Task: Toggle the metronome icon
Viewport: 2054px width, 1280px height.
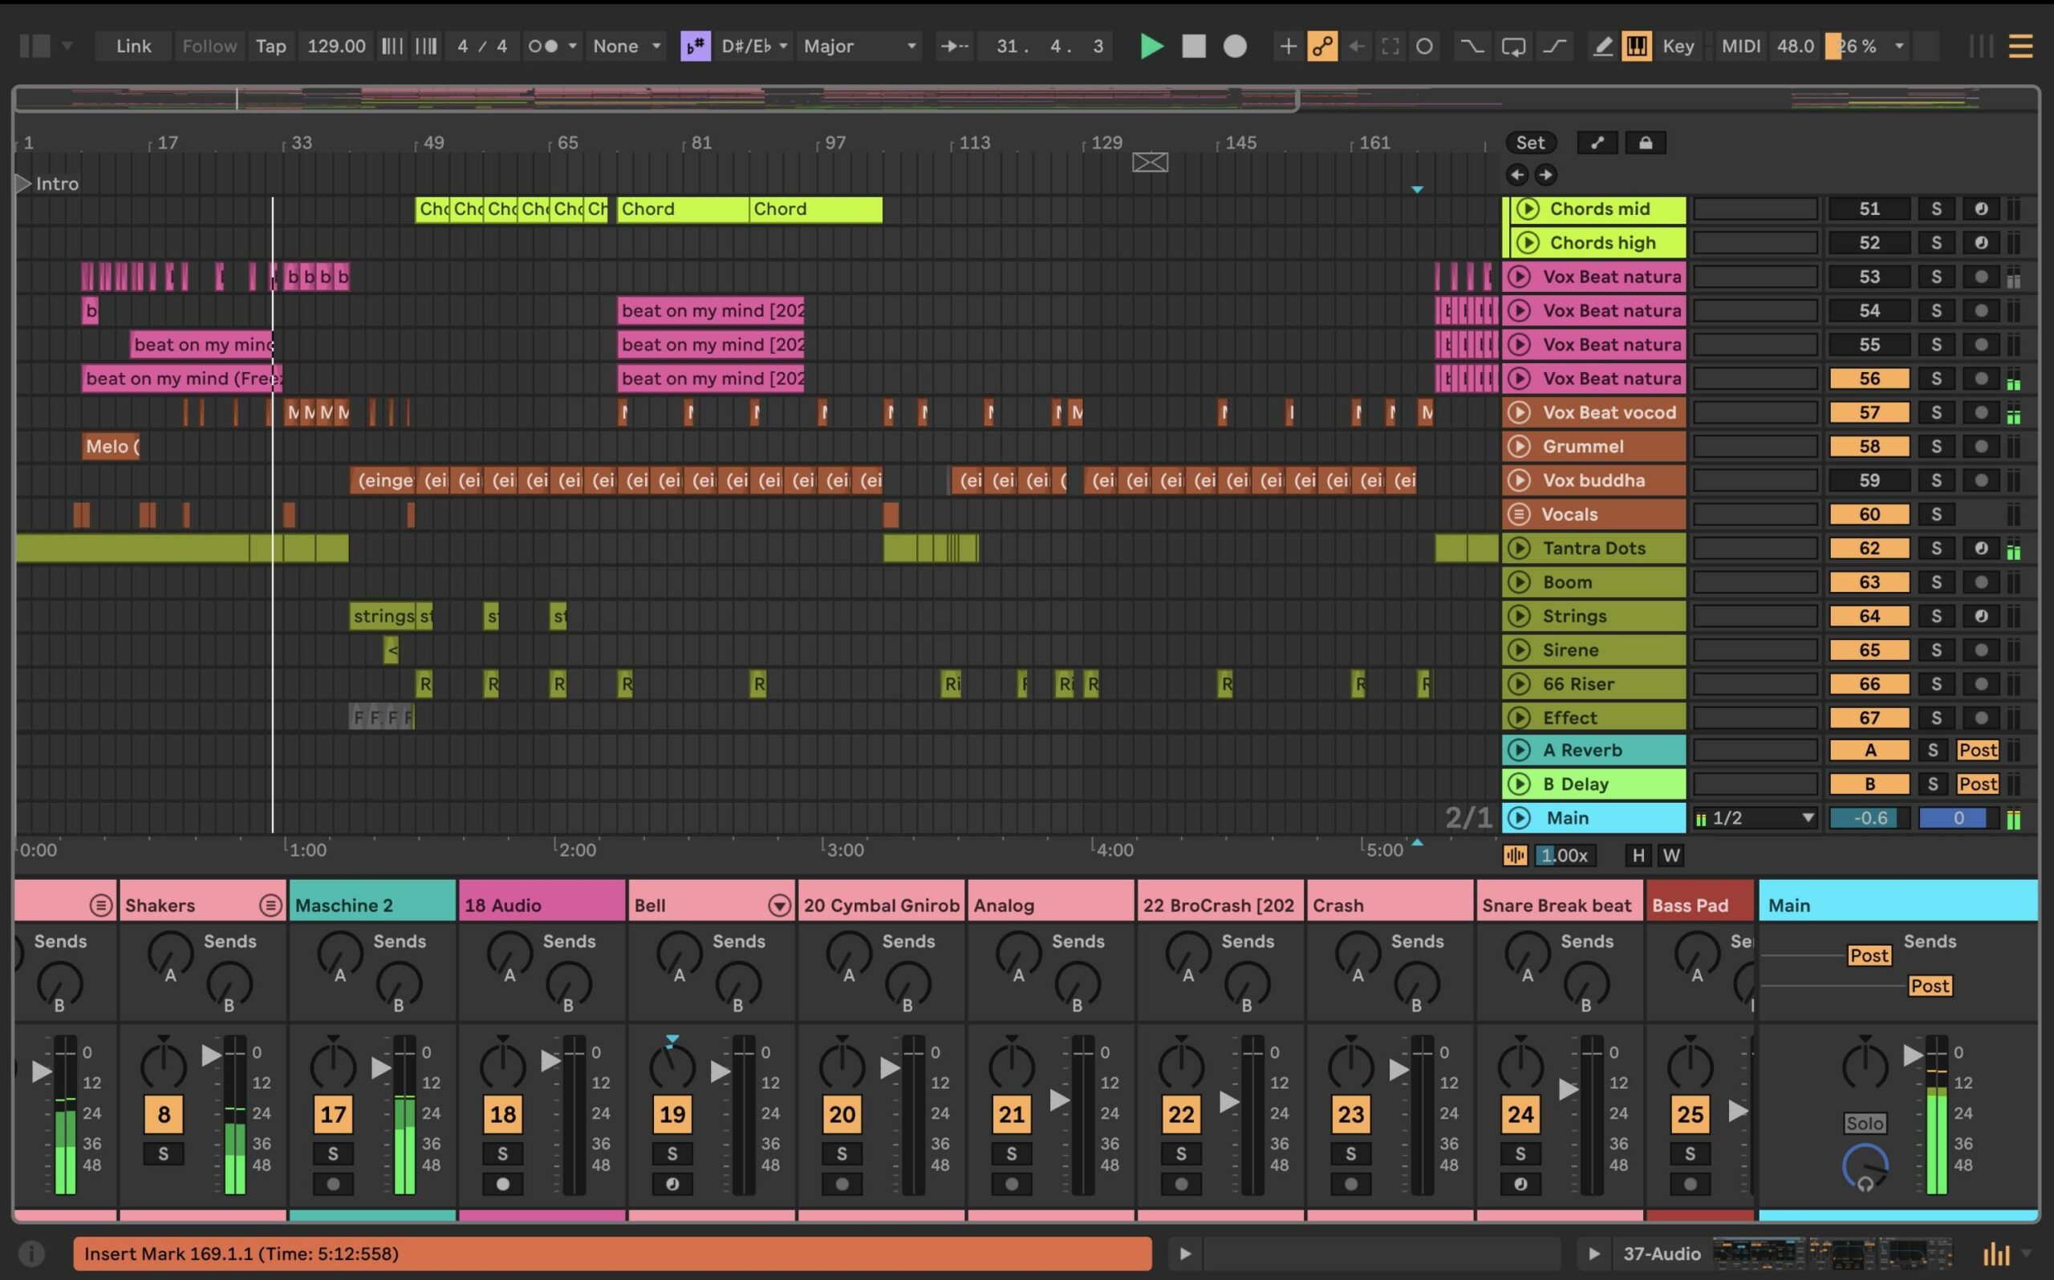Action: [542, 46]
